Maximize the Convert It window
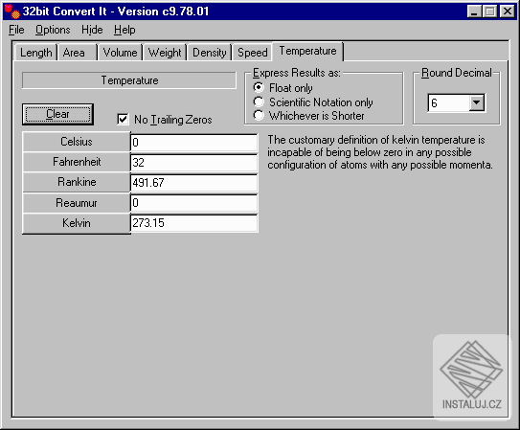Image resolution: width=520 pixels, height=430 pixels. 489,11
